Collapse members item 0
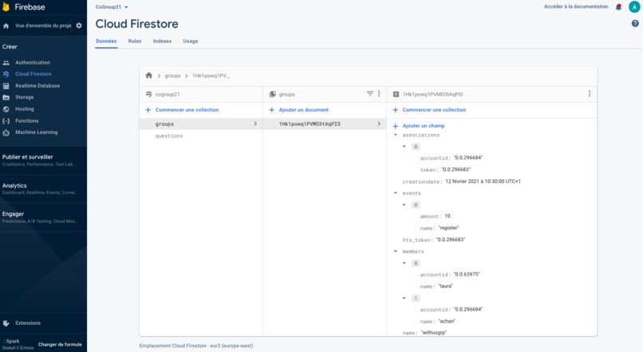 pos(404,263)
